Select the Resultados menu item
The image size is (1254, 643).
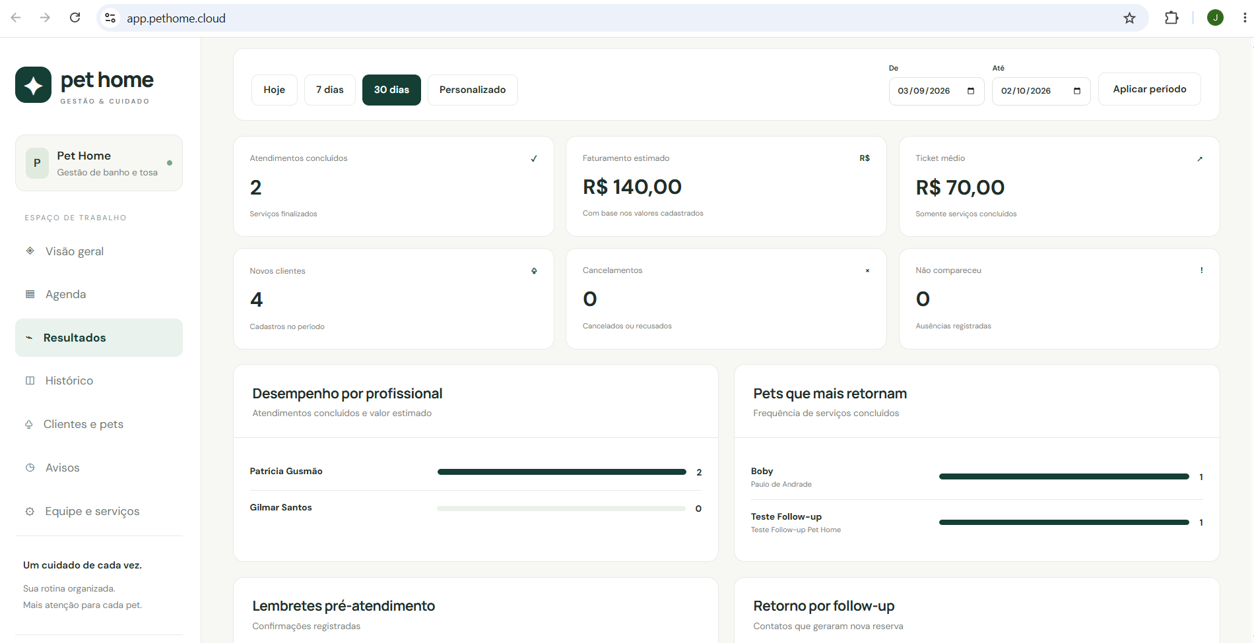pos(99,338)
